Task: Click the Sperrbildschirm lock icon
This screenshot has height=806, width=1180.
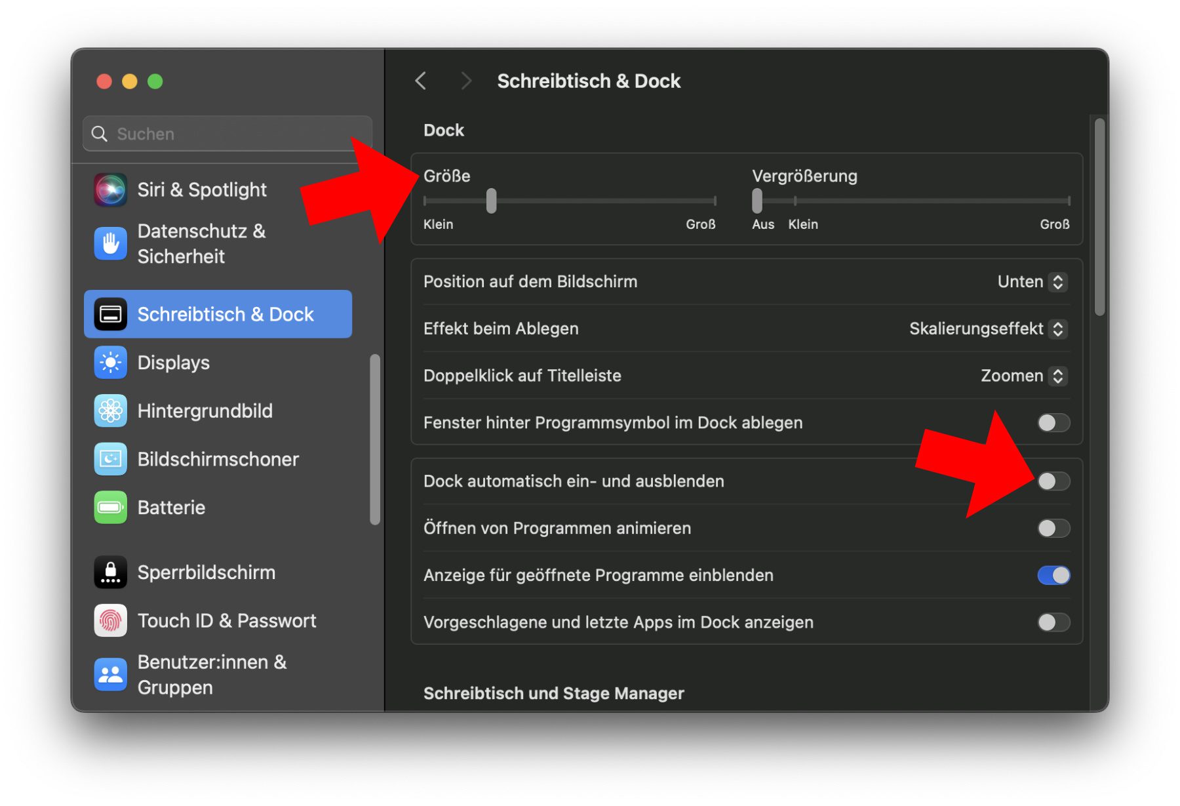Action: coord(110,573)
